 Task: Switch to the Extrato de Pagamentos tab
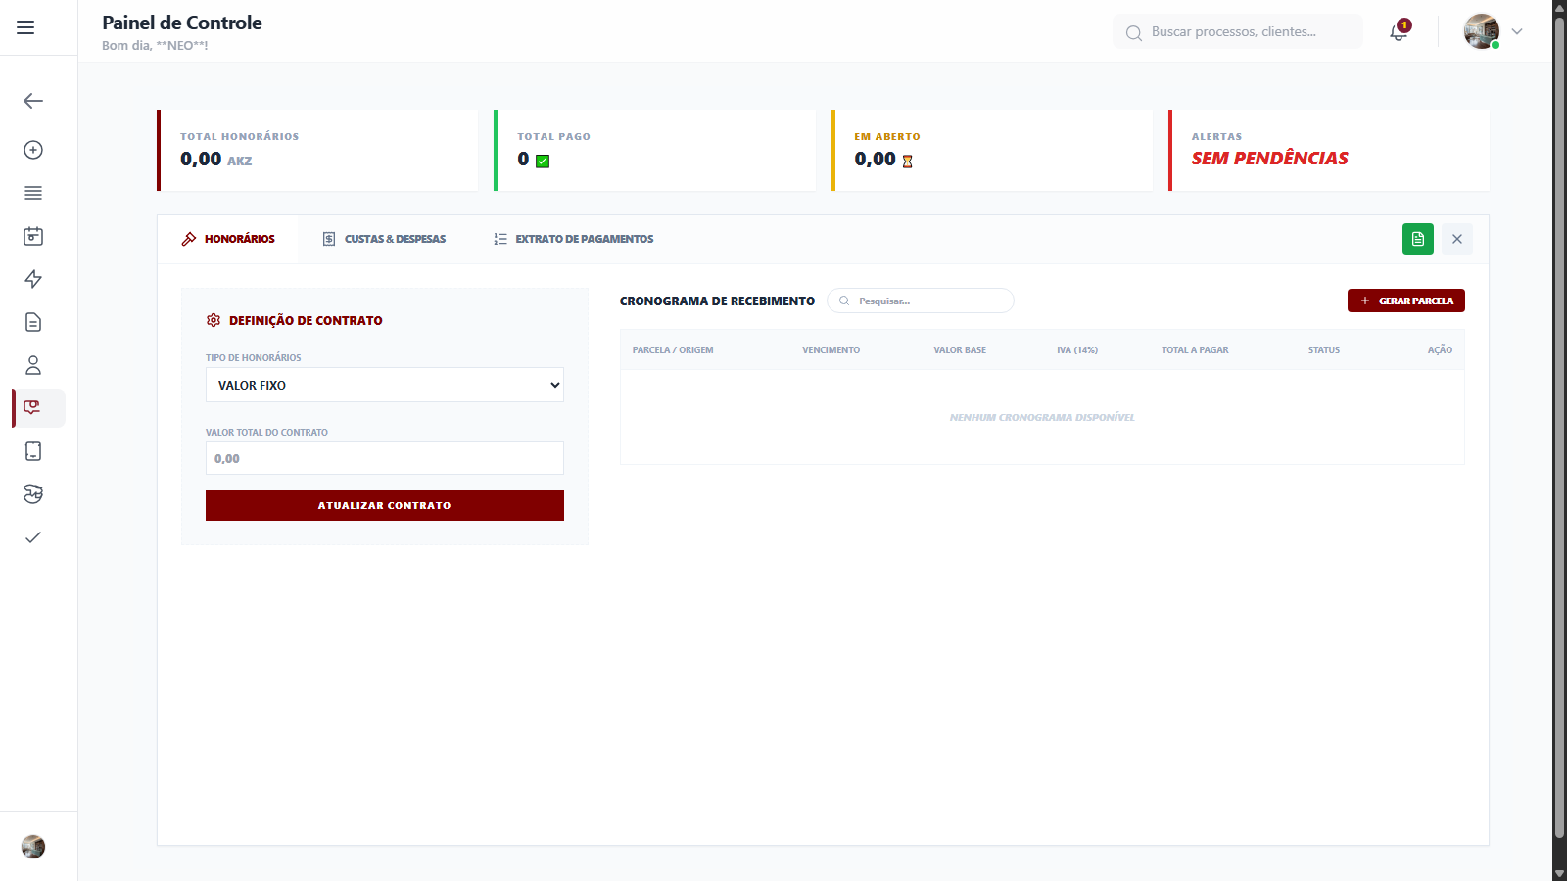tap(573, 239)
